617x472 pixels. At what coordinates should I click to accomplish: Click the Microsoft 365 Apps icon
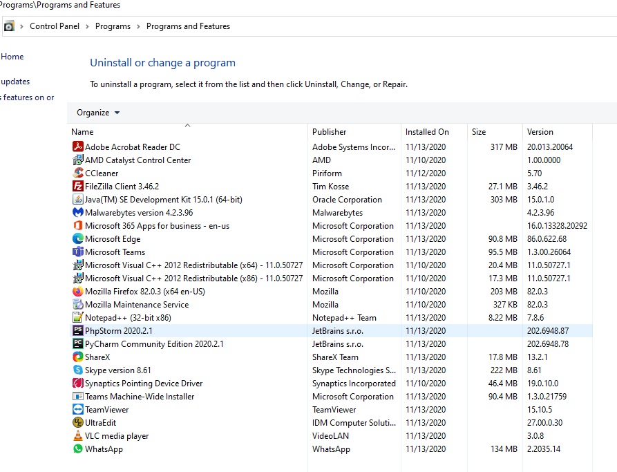pos(78,225)
